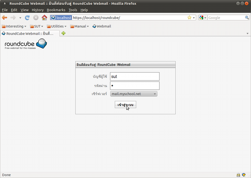This screenshot has height=178, width=251.
Task: Click the padlock security icon in status bar
Action: pos(238,175)
